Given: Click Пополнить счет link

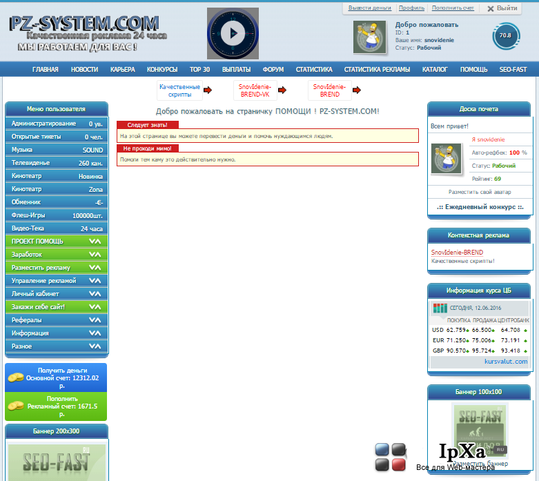Looking at the screenshot, I should click(x=453, y=8).
